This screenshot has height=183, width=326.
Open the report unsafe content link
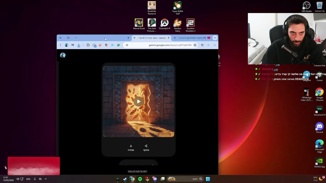point(138,171)
